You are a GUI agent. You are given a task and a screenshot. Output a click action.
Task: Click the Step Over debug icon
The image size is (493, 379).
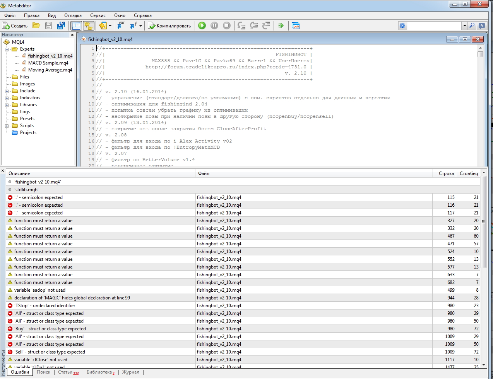click(254, 26)
